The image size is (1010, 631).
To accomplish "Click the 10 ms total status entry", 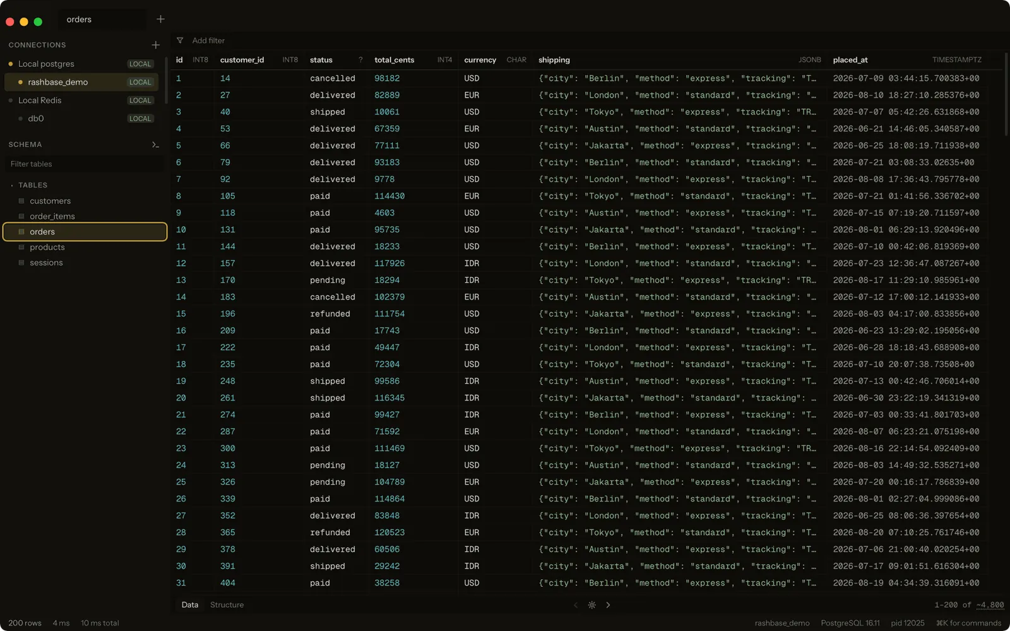I will [100, 623].
